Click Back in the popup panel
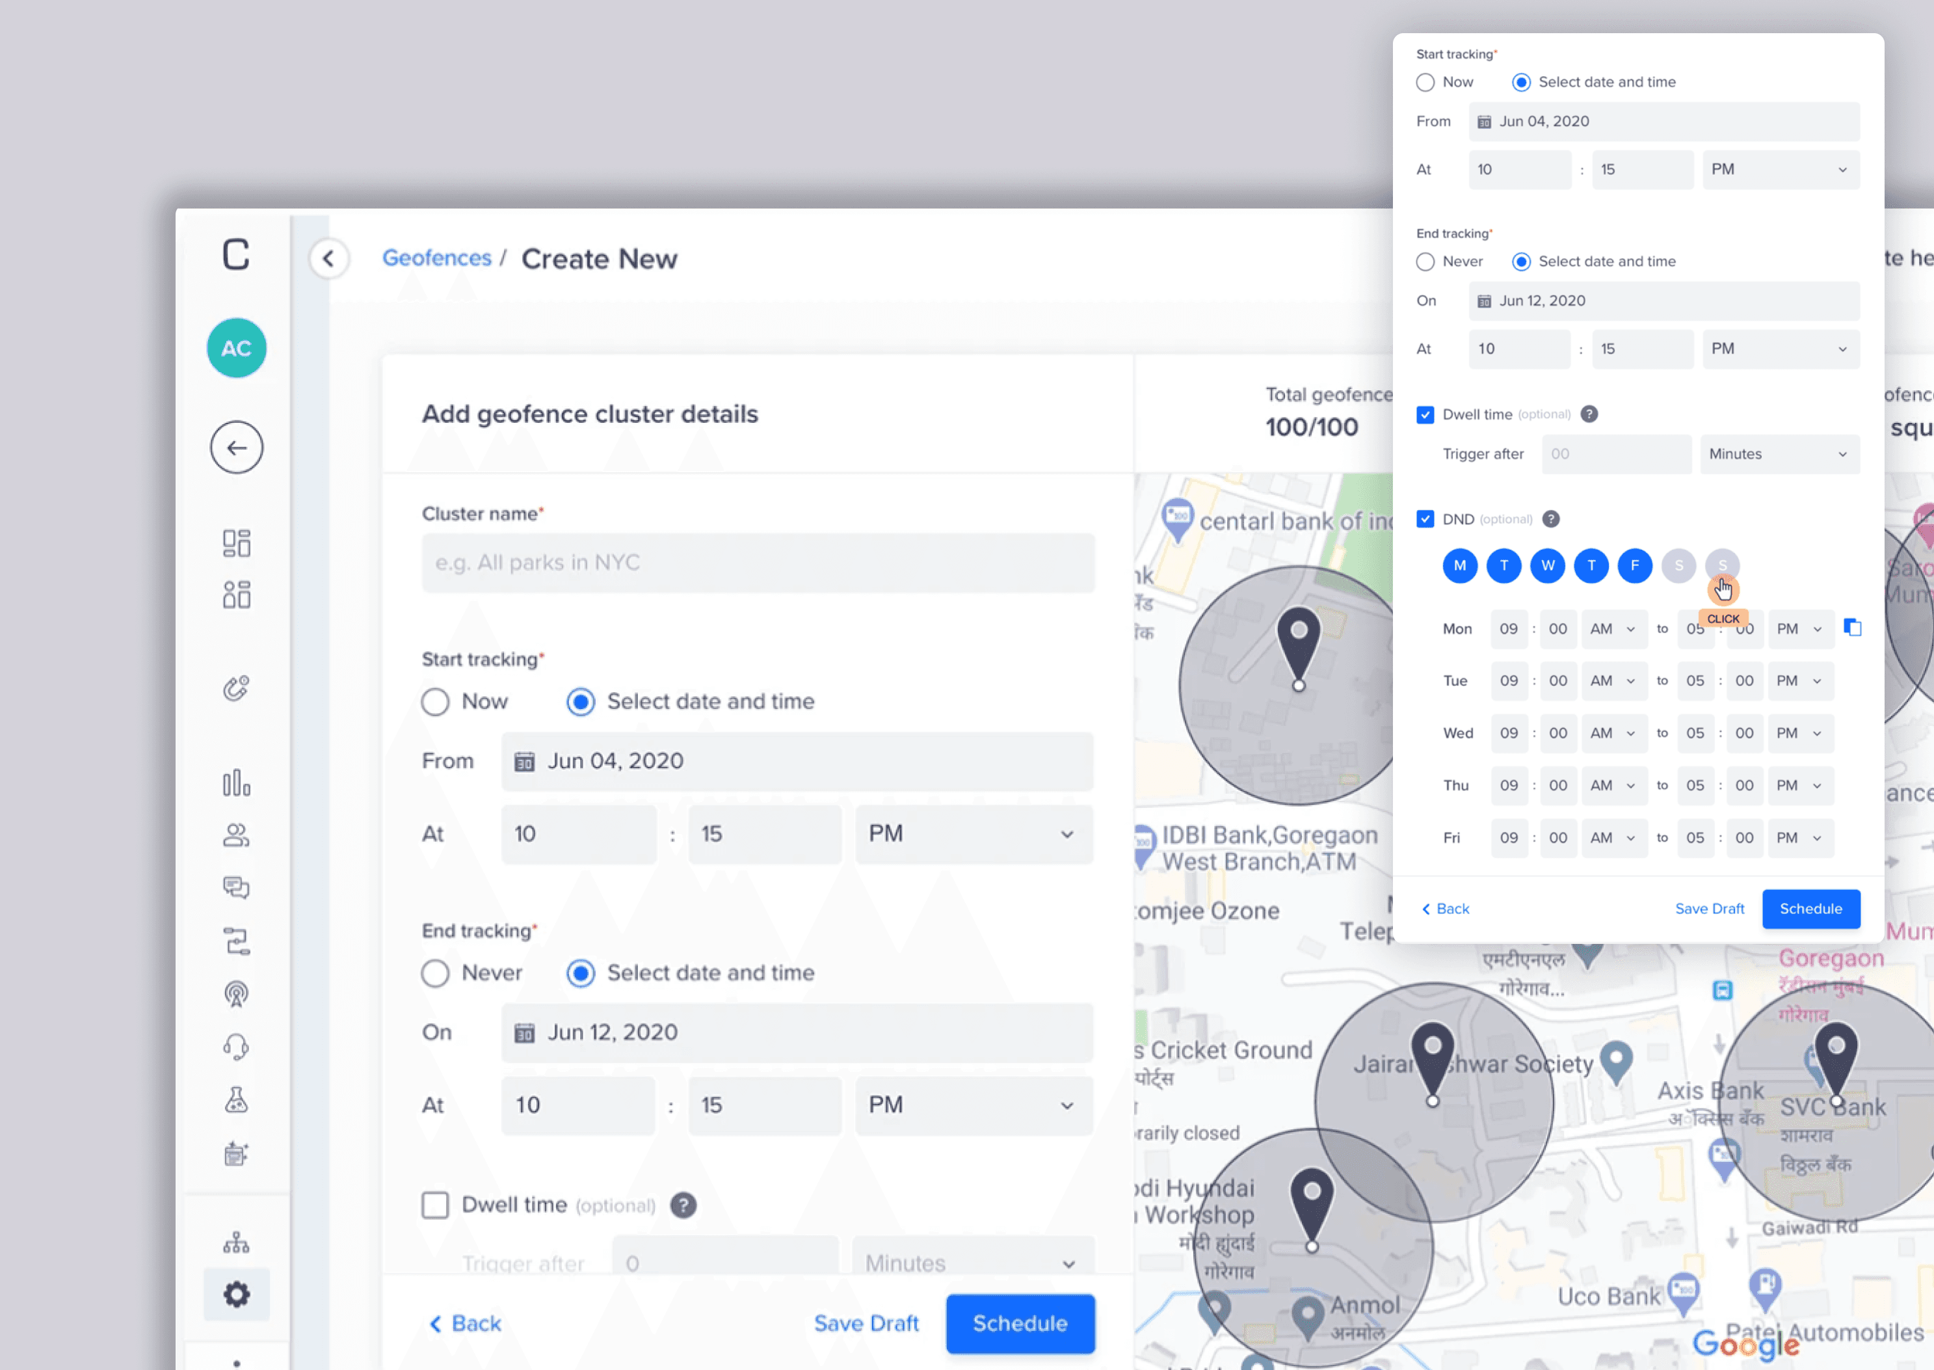The width and height of the screenshot is (1934, 1370). [x=1446, y=909]
